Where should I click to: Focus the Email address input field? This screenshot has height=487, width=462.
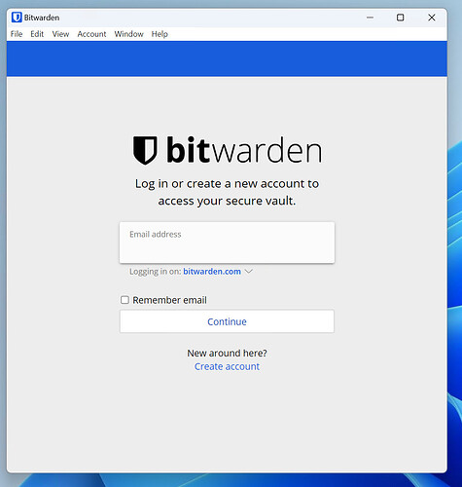click(x=227, y=243)
